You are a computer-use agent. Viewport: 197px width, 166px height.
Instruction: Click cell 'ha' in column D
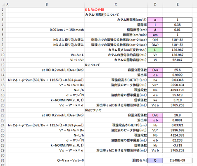pyautogui.click(x=155, y=80)
